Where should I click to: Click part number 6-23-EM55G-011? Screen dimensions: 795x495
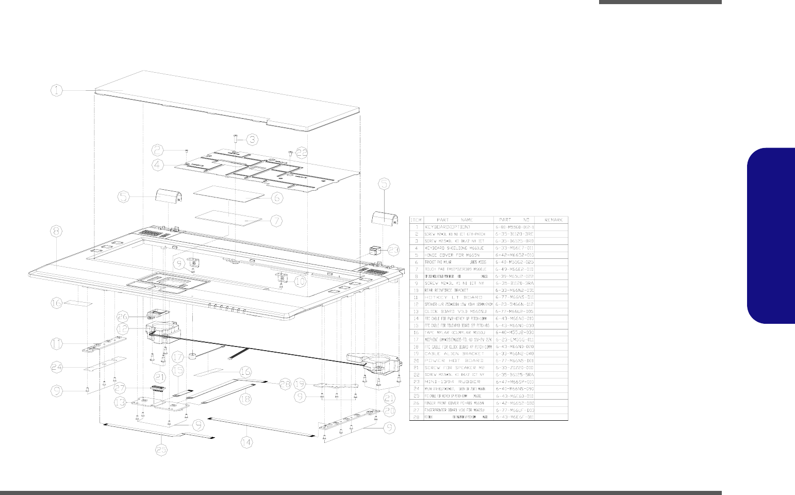coord(515,340)
